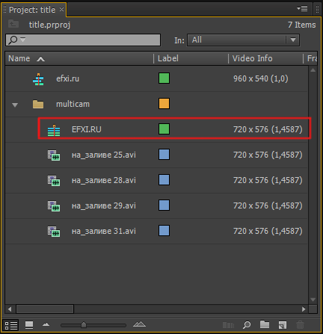Switch to Icon View
Image resolution: width=323 pixels, height=334 pixels.
click(29, 325)
